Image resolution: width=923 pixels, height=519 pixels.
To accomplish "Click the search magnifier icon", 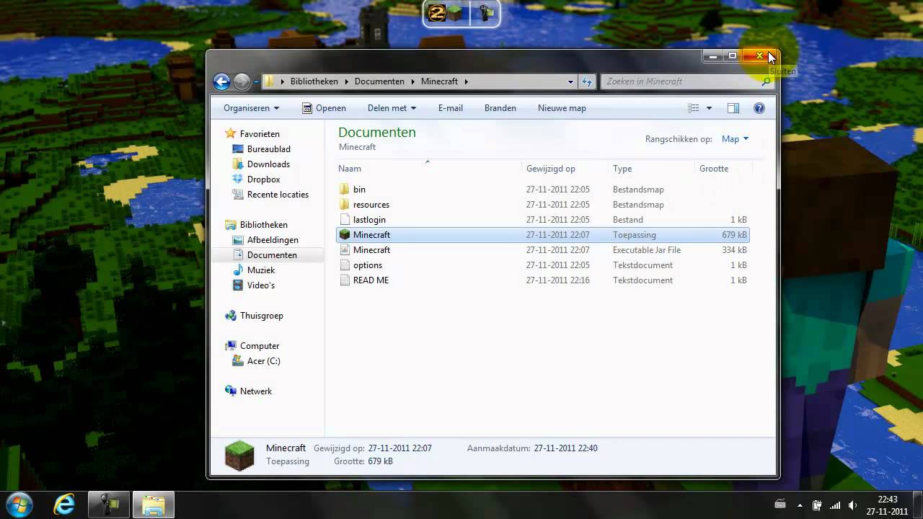I will click(x=766, y=81).
